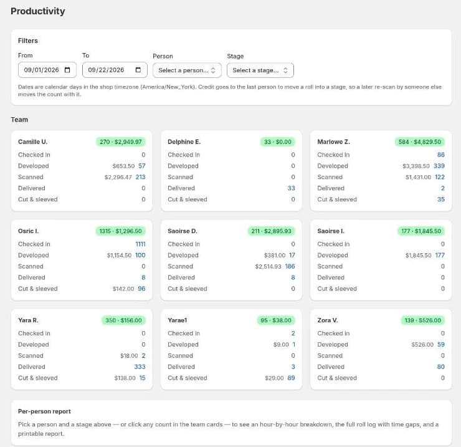Click the Delphine E. card name
This screenshot has height=447, width=461.
pos(184,142)
